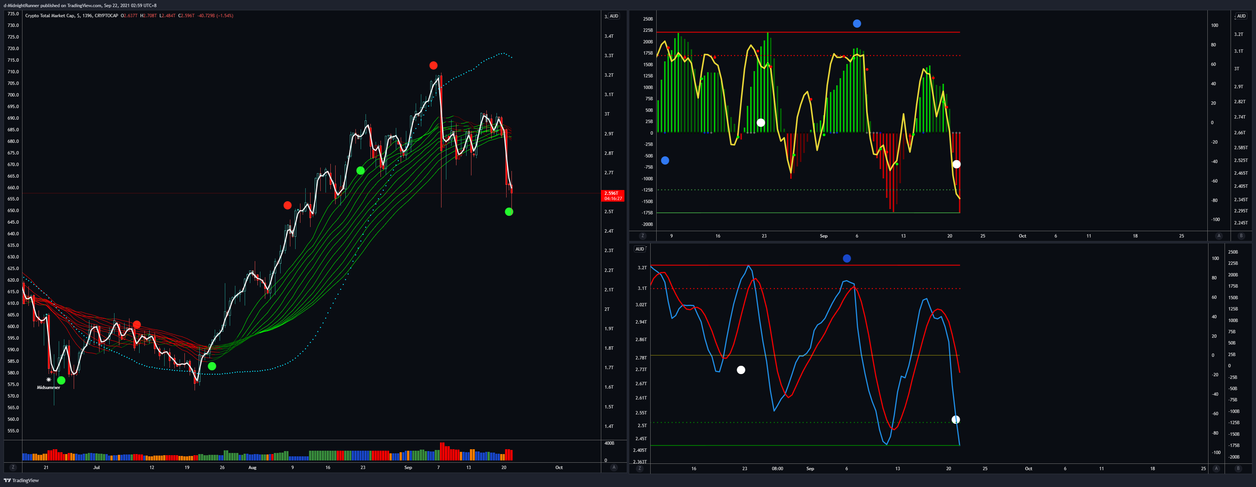The image size is (1256, 487).
Task: Click the Aug label on main time axis
Action: [252, 468]
